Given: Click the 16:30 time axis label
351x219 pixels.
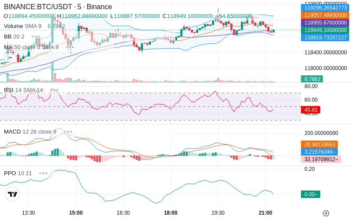Looking at the screenshot, I should [123, 213].
